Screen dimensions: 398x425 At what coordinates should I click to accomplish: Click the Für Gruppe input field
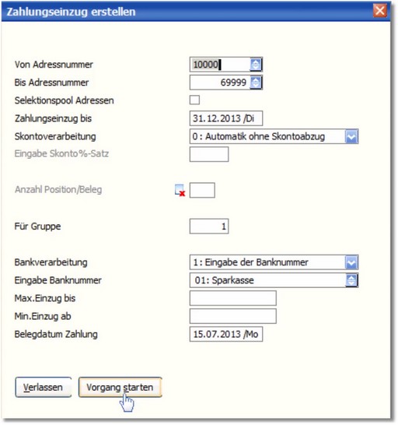[209, 227]
